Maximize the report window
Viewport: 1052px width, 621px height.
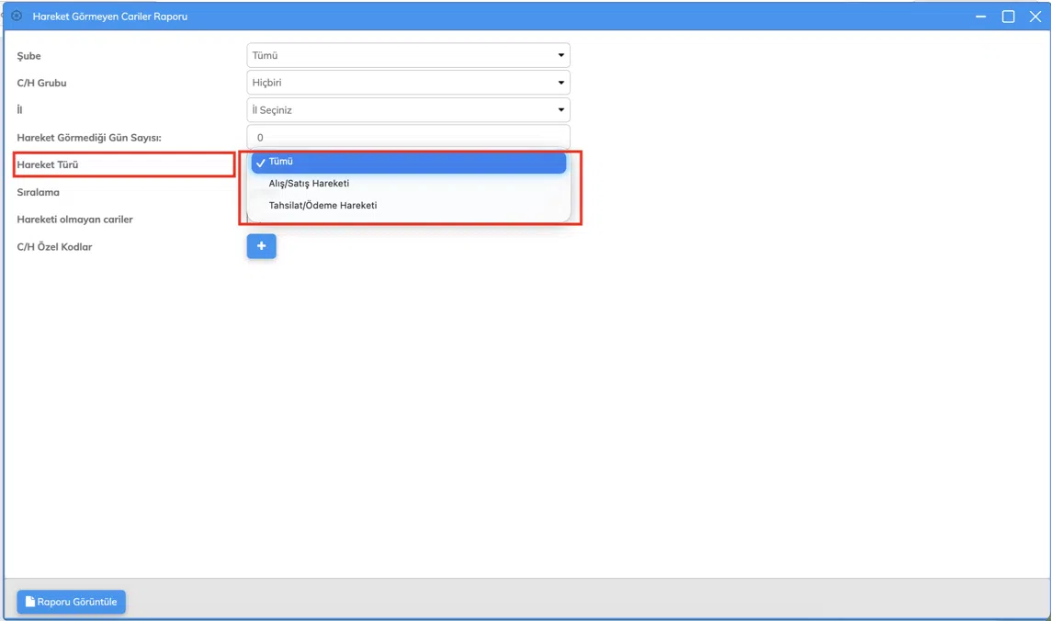click(x=1008, y=17)
